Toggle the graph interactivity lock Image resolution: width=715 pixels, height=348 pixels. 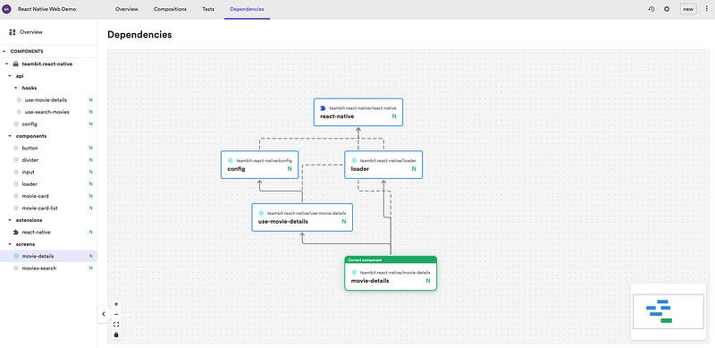click(116, 335)
